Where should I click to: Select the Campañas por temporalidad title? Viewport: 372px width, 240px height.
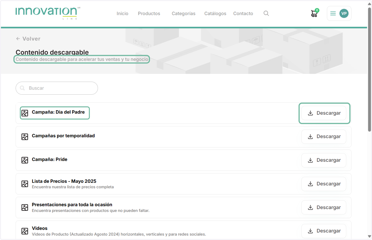pyautogui.click(x=63, y=136)
